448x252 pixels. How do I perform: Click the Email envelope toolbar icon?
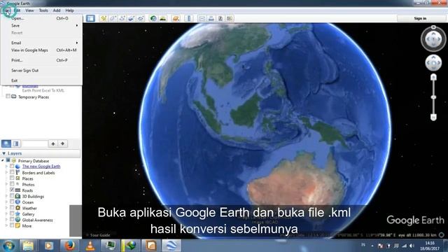click(x=202, y=18)
